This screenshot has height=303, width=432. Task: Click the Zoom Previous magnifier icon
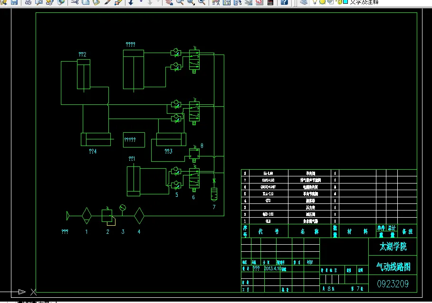(x=202, y=2)
